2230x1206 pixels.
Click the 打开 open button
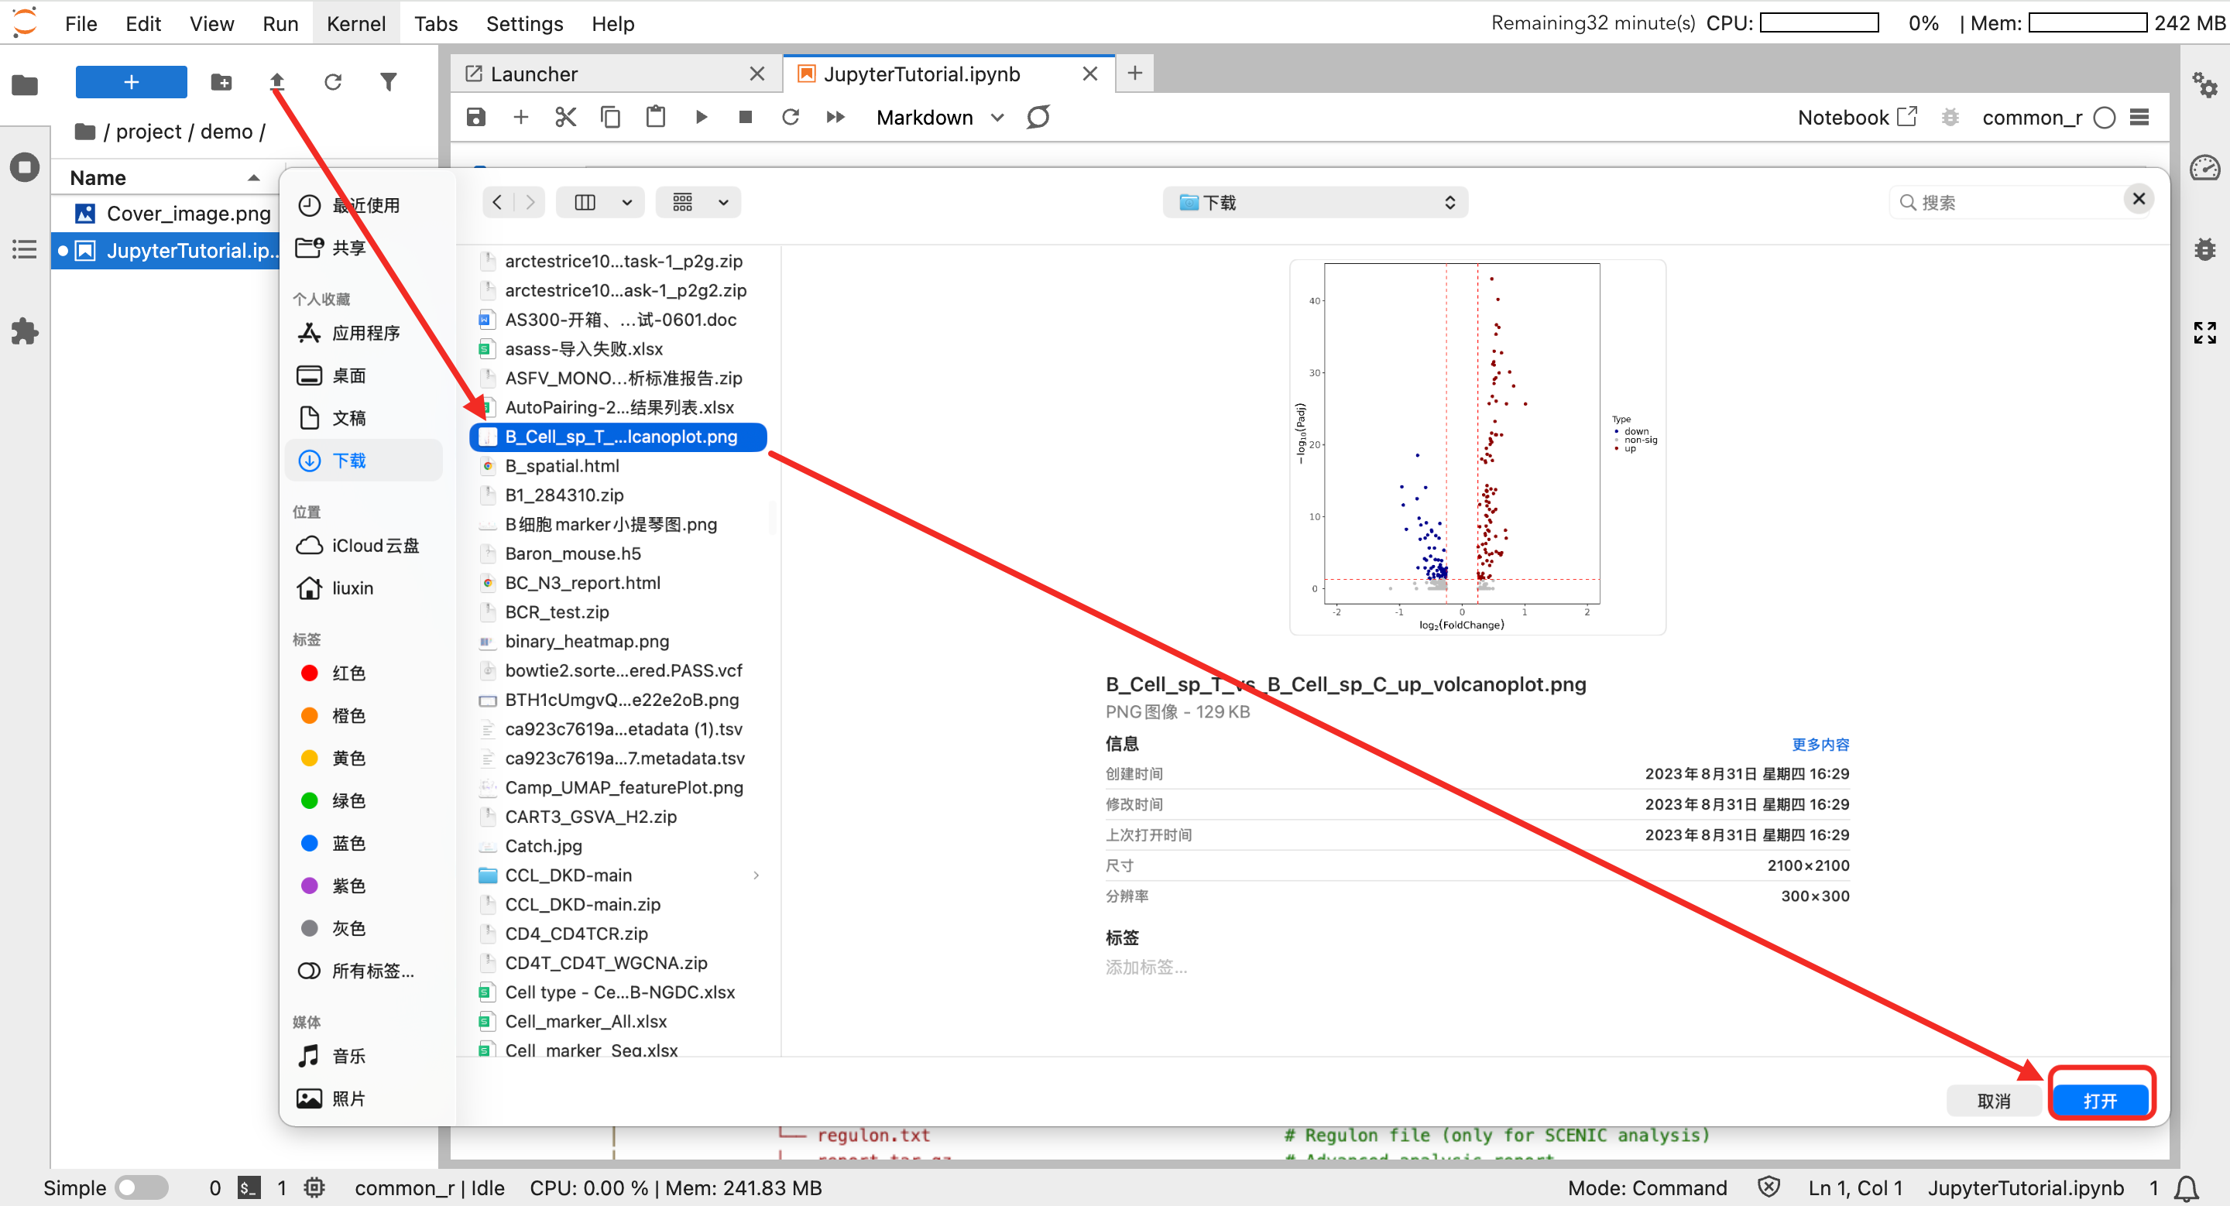coord(2100,1100)
